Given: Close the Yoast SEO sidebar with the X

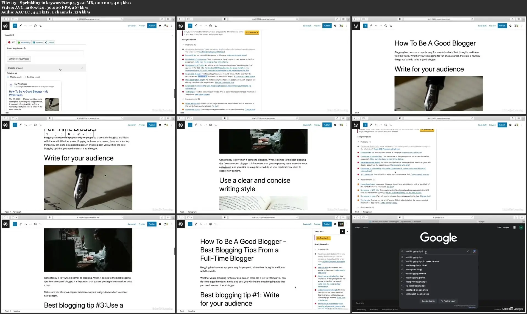Looking at the screenshot, I should (347, 231).
